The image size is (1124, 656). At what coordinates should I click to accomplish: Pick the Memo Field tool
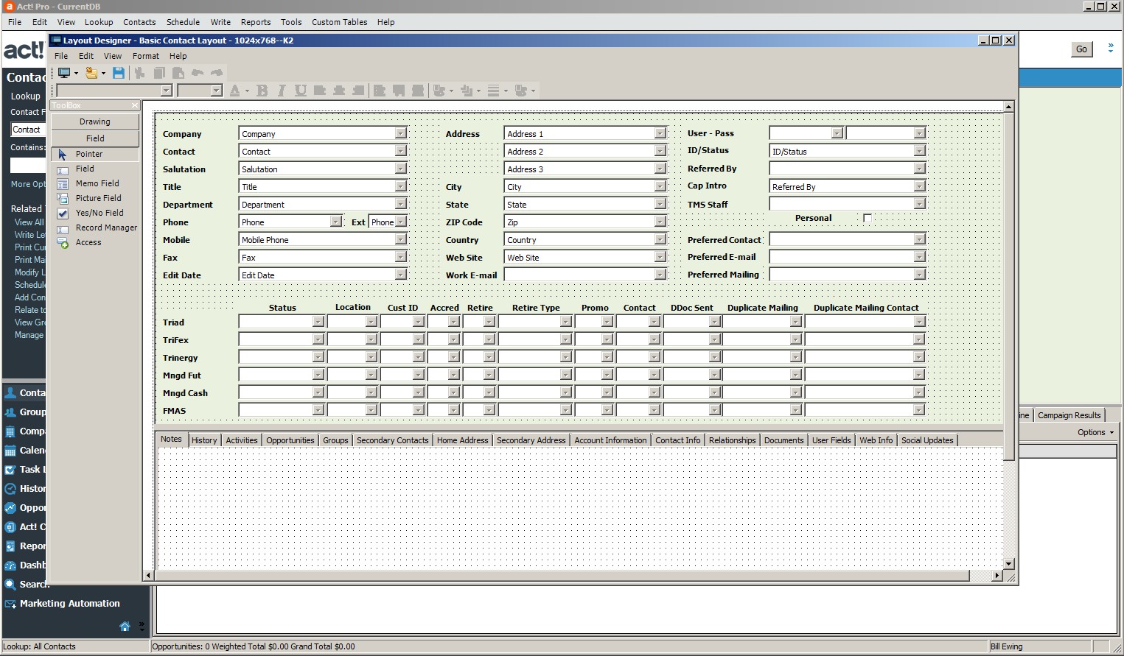pos(95,183)
